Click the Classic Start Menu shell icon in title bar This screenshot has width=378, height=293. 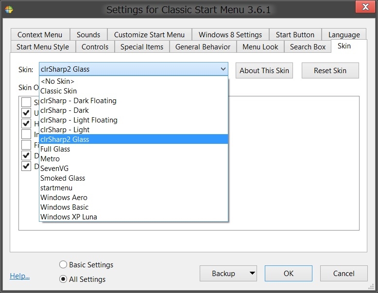[9, 9]
